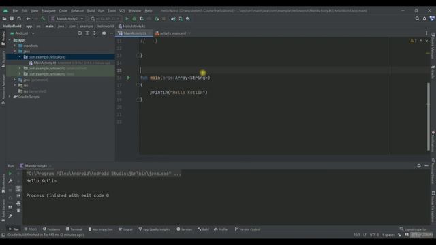Click Run with Coverage icon
The width and height of the screenshot is (436, 245).
click(x=142, y=18)
